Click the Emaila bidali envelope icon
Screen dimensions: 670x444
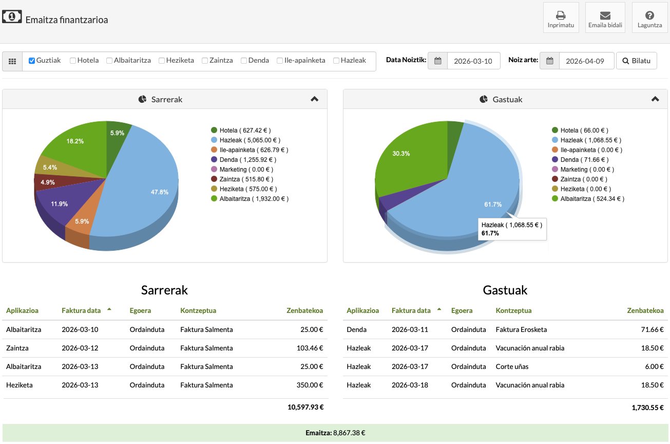605,15
